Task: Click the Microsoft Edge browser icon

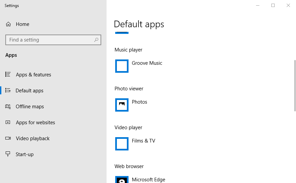Action: tap(122, 180)
